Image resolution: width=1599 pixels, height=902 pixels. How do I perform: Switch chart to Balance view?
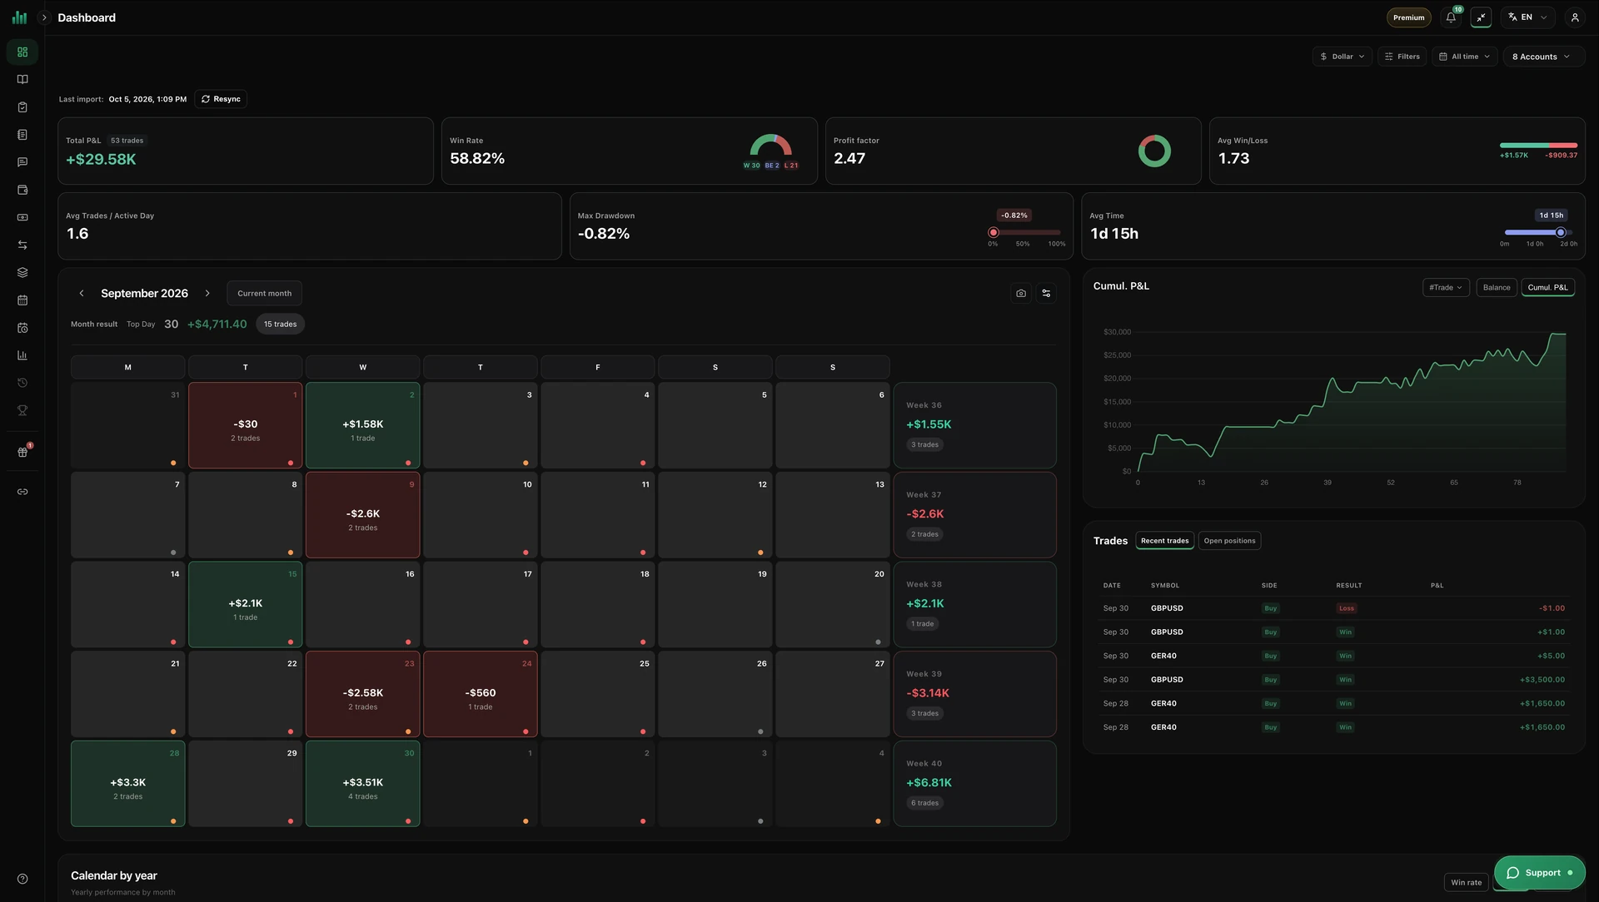[1497, 287]
